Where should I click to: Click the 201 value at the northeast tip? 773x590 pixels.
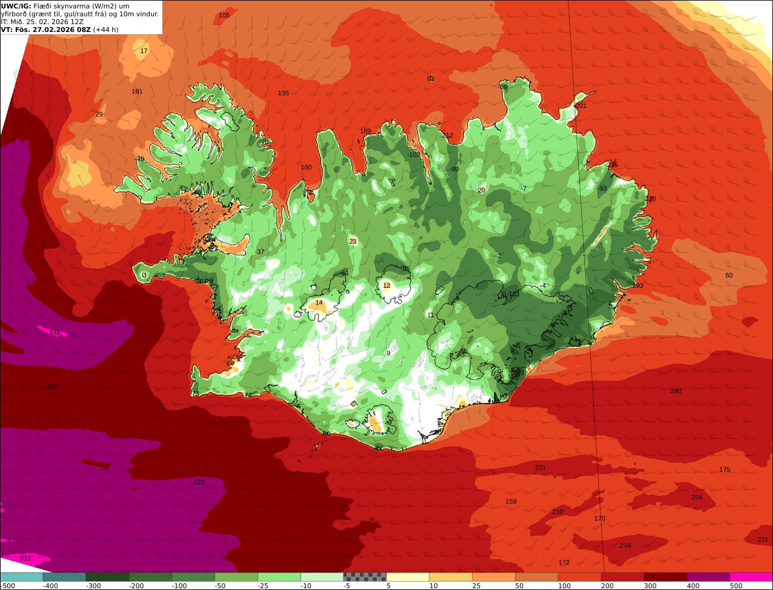[x=581, y=106]
